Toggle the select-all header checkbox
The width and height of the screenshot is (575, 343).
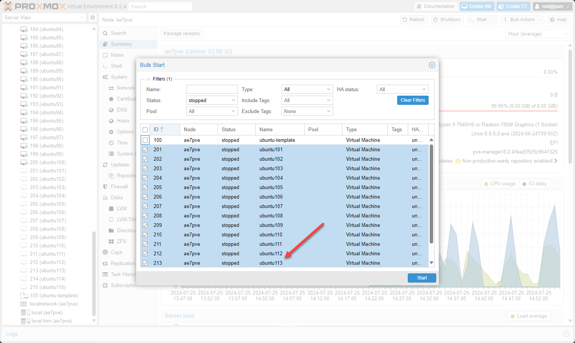[145, 130]
